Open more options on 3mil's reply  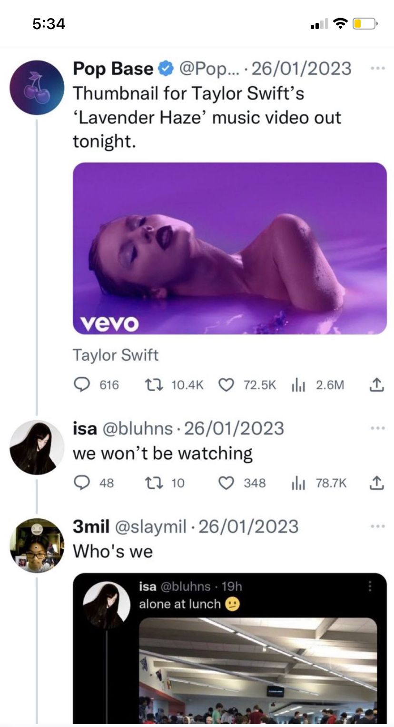tap(377, 526)
